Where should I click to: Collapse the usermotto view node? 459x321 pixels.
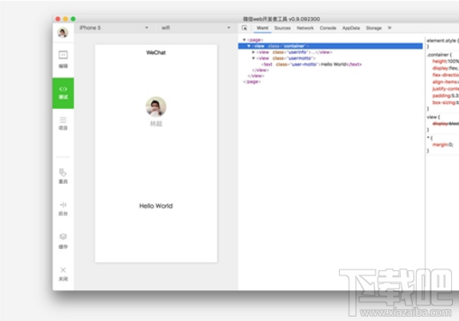point(253,58)
